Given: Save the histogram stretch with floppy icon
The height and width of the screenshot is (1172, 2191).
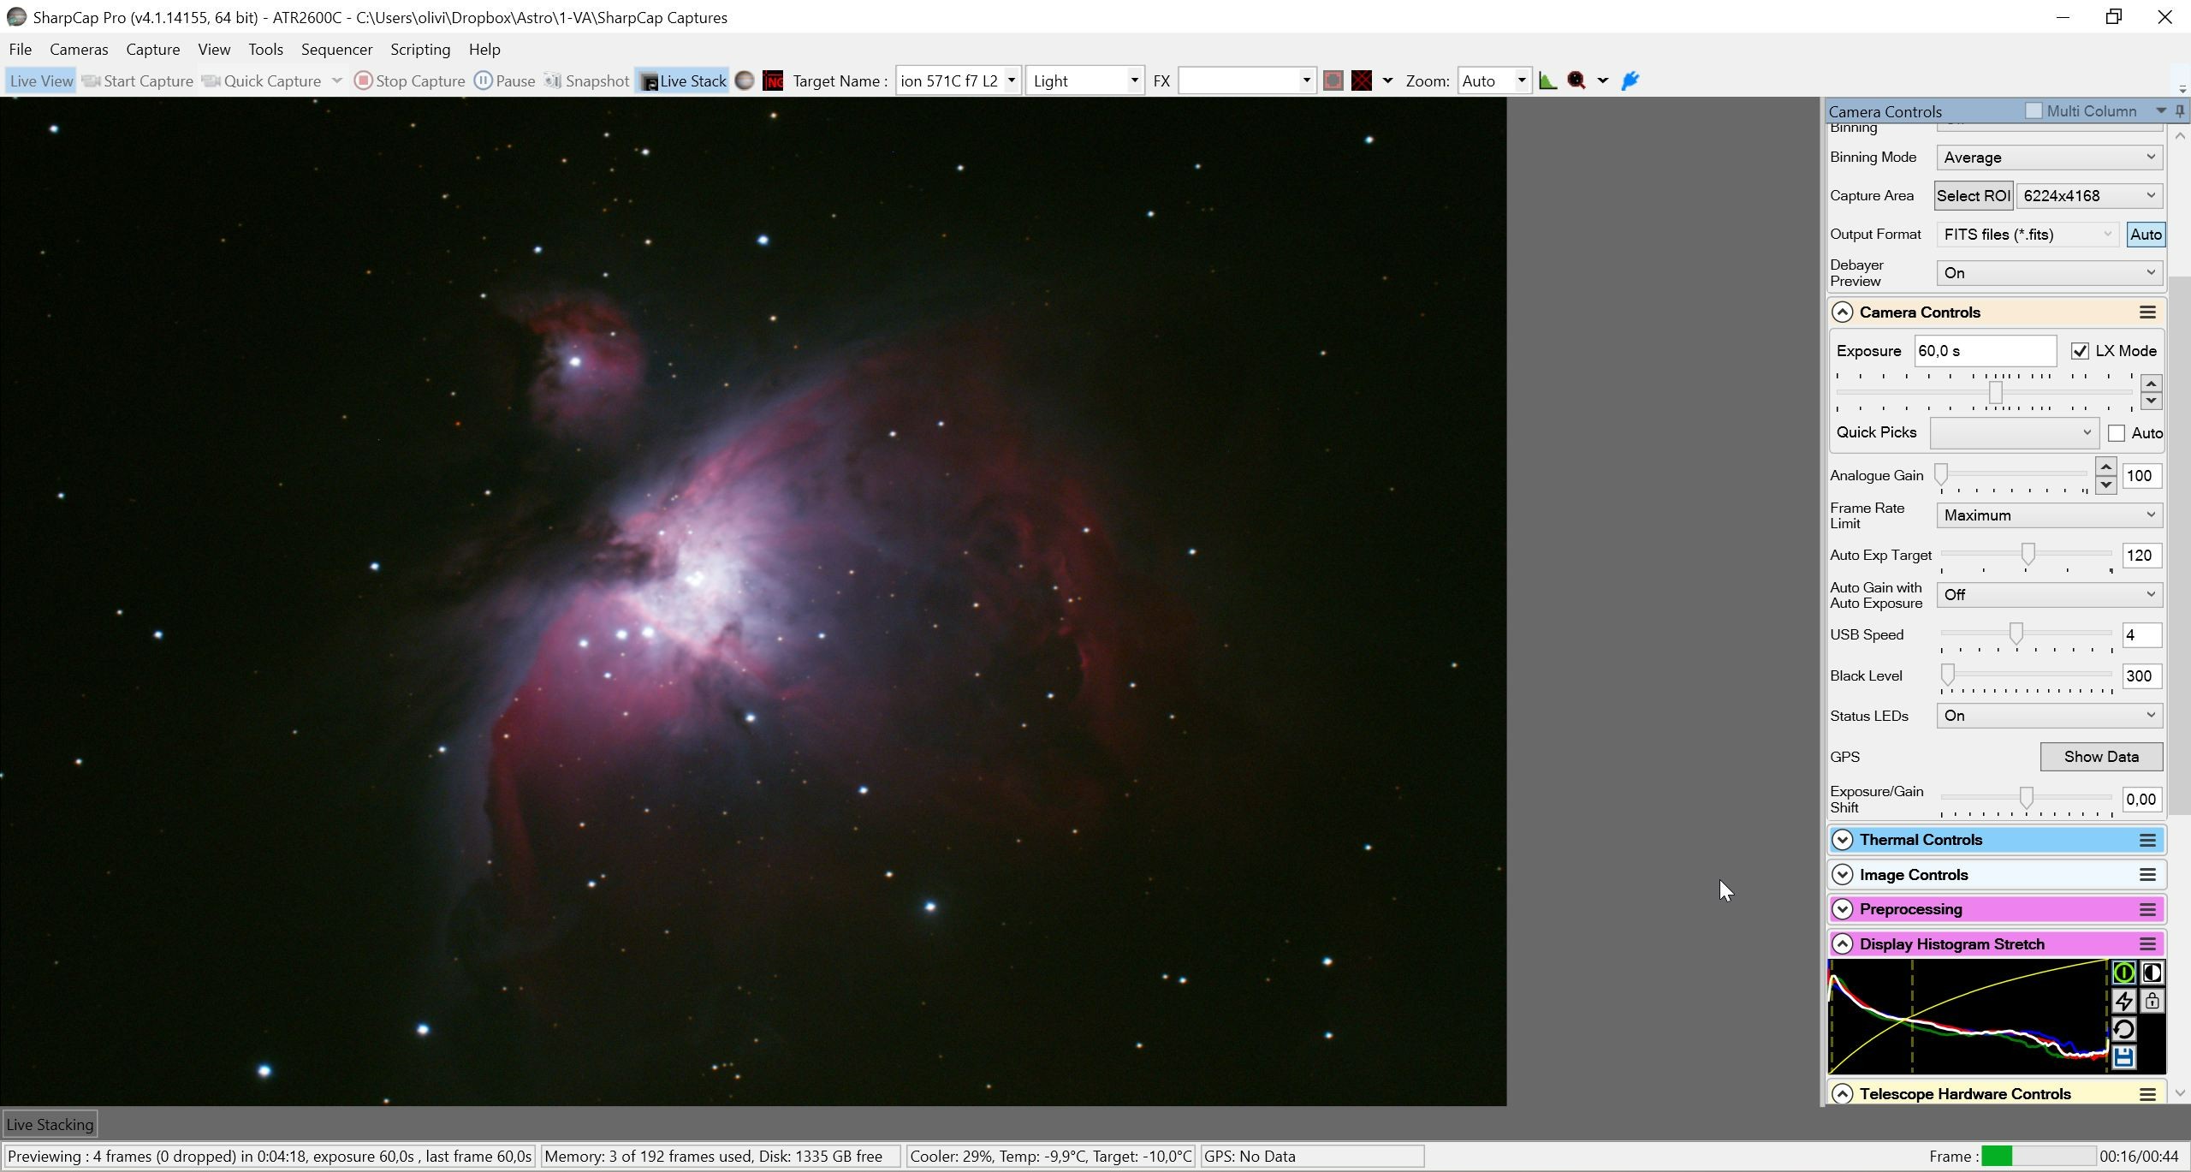Looking at the screenshot, I should click(2123, 1057).
